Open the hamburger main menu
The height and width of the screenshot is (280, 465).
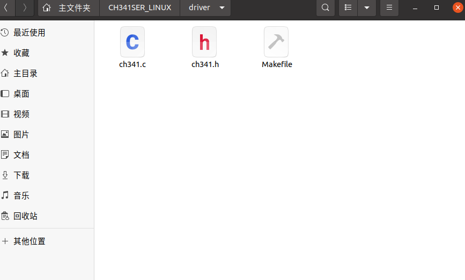point(389,8)
